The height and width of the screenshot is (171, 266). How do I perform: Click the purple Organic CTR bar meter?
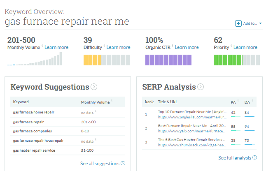[x=168, y=60]
